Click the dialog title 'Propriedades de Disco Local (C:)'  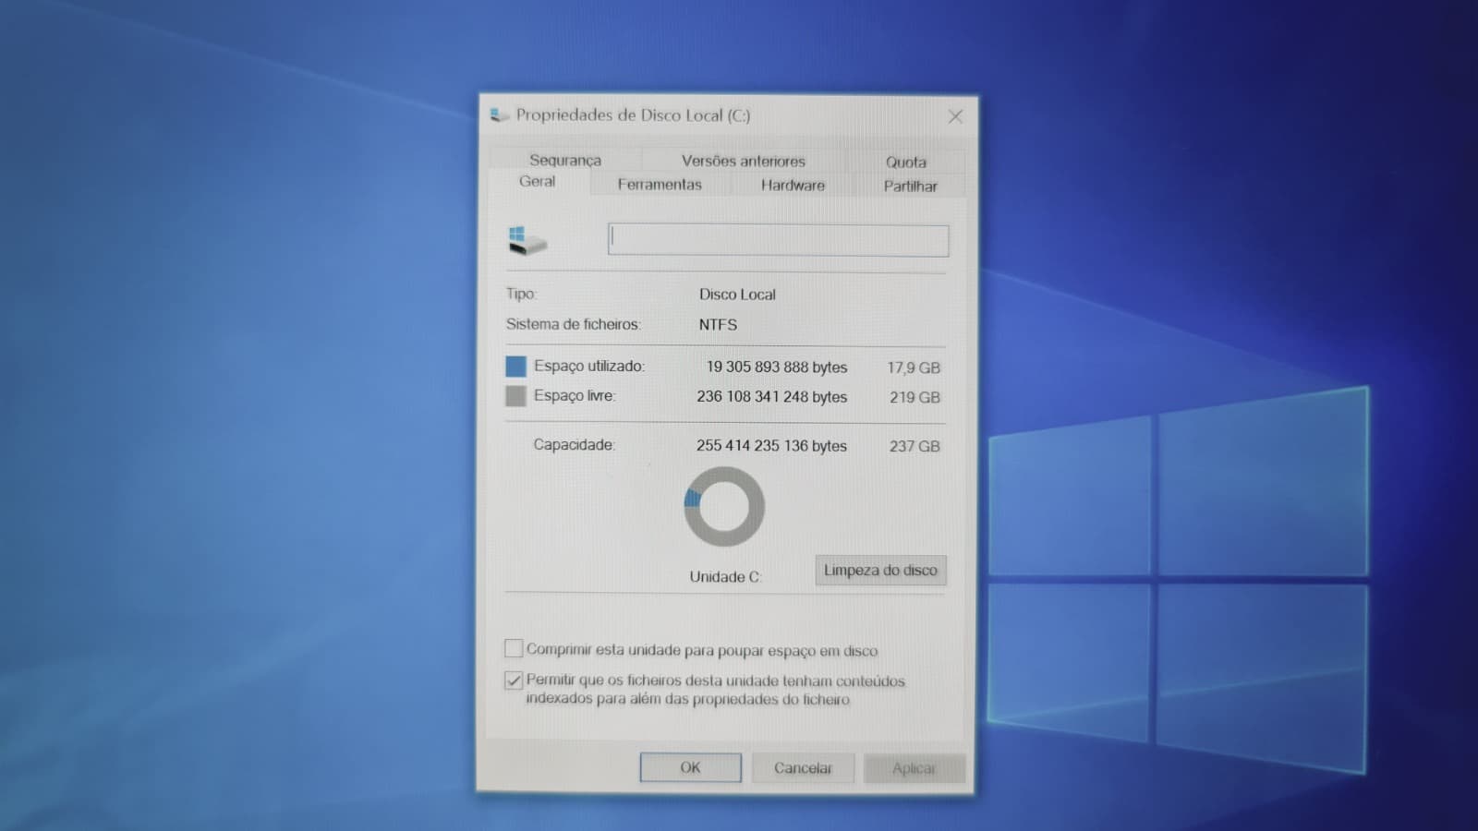coord(633,114)
